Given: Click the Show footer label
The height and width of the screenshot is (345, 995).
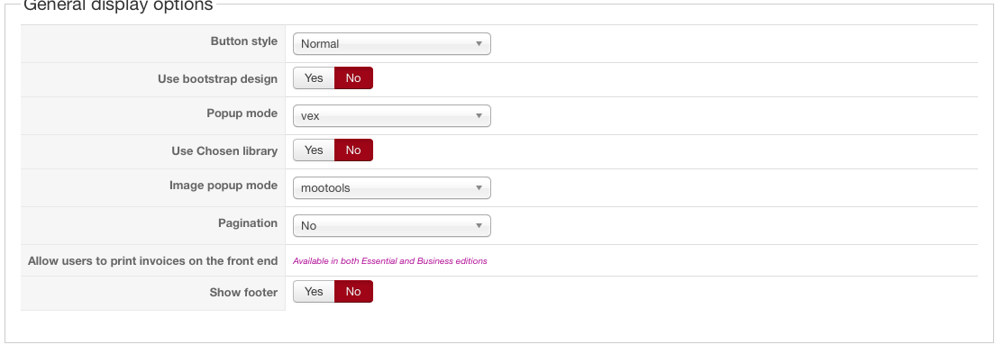Looking at the screenshot, I should click(x=243, y=293).
